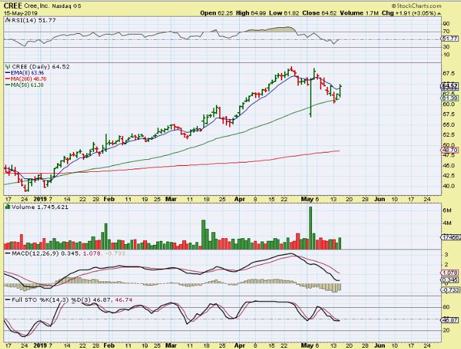The height and width of the screenshot is (349, 461).
Task: Click the 'Volume 1.7M' value in the header
Action: click(x=359, y=13)
